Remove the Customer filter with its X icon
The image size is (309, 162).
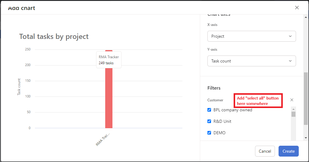[x=292, y=100]
